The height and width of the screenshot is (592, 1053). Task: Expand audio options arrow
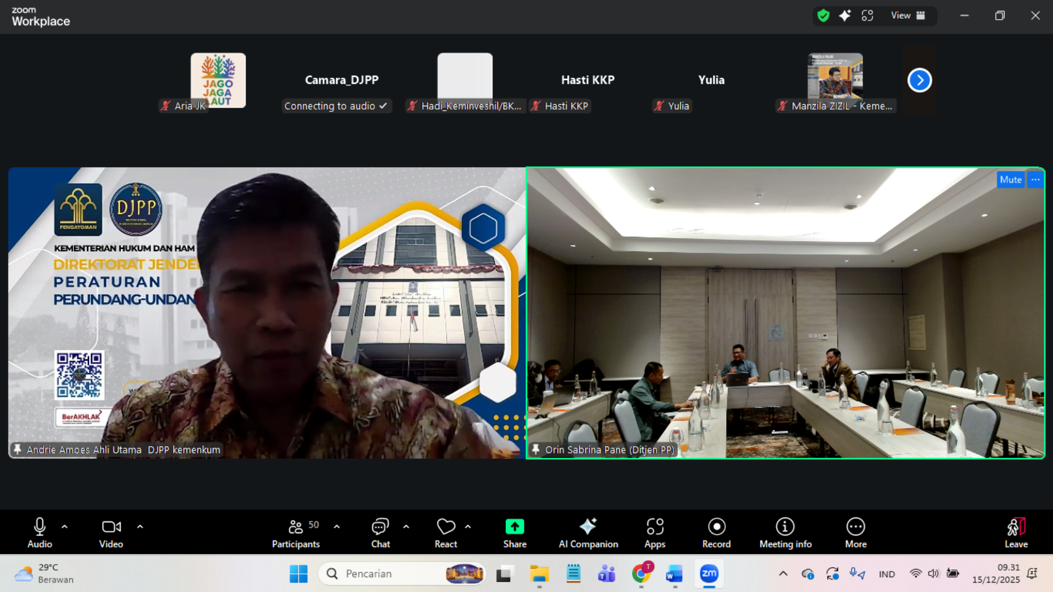pyautogui.click(x=65, y=527)
